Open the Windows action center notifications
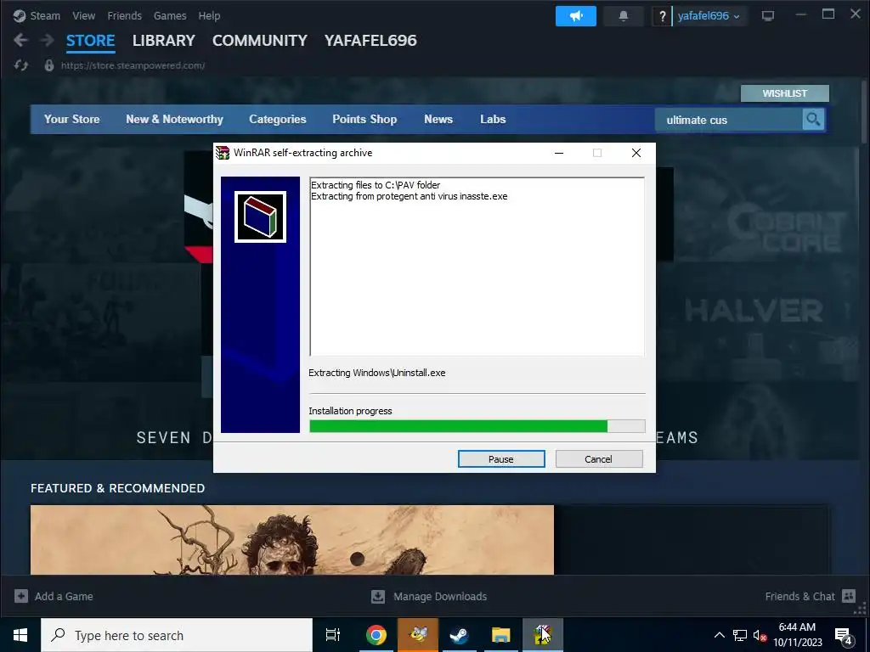This screenshot has height=652, width=870. coord(844,635)
